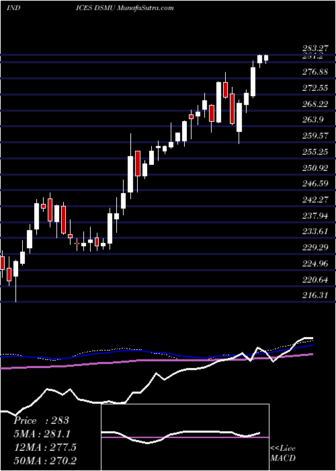Click the 272.55 price axis label
Image resolution: width=336 pixels, height=471 pixels.
click(315, 88)
